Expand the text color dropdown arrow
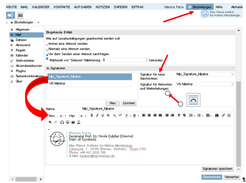This screenshot has height=183, width=246. pos(131,116)
